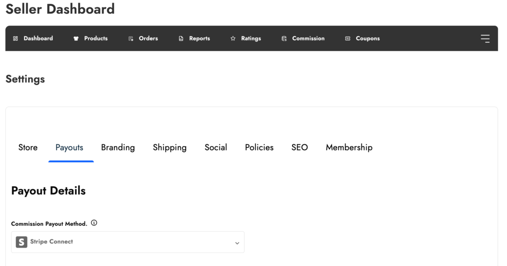Click the Commission coins icon
This screenshot has height=266, width=507.
(284, 39)
